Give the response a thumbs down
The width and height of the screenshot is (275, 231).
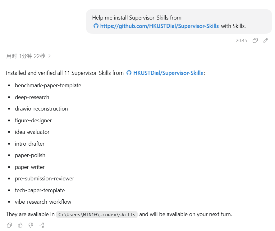(x=31, y=225)
